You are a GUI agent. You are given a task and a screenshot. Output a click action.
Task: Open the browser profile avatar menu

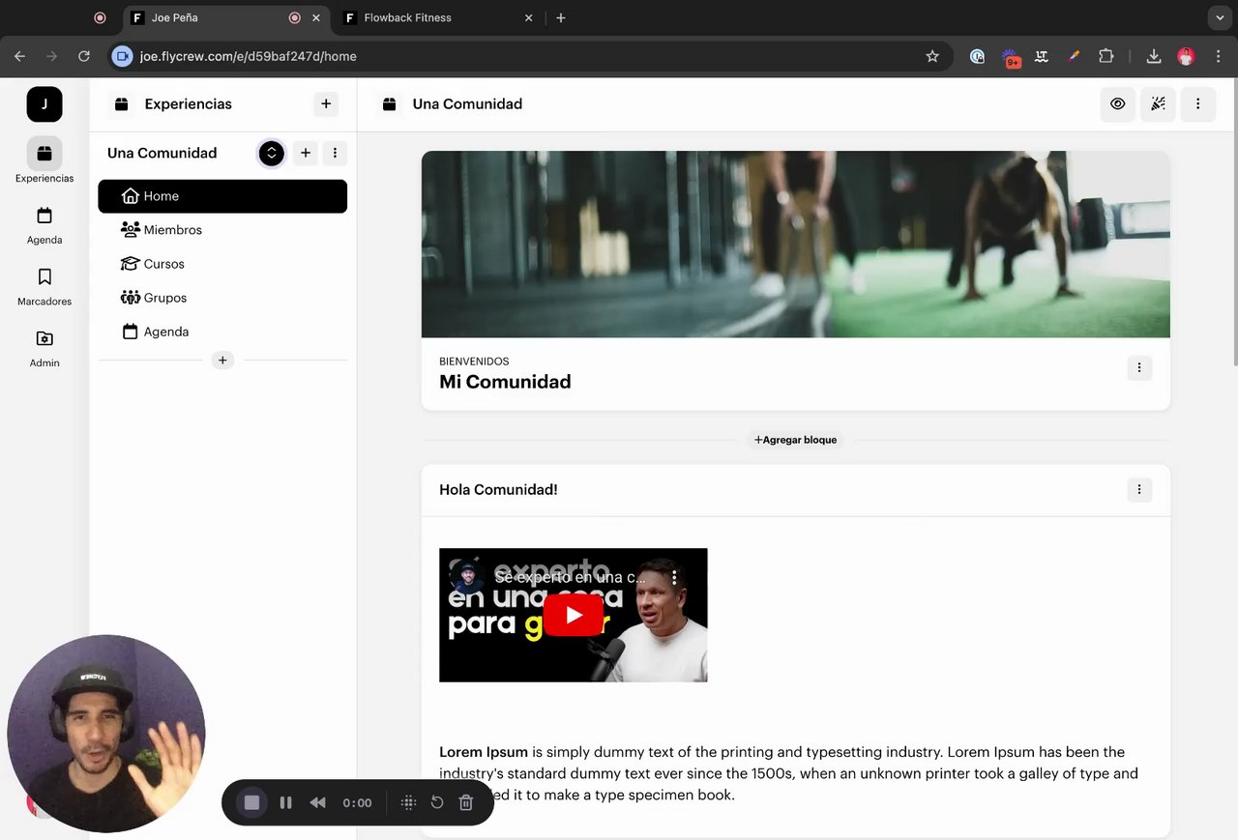pyautogui.click(x=1186, y=57)
